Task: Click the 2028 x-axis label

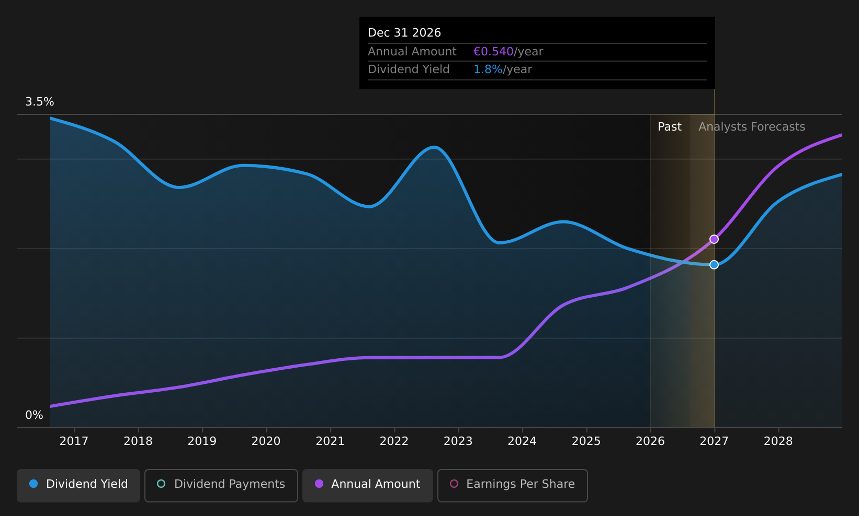Action: click(x=778, y=441)
